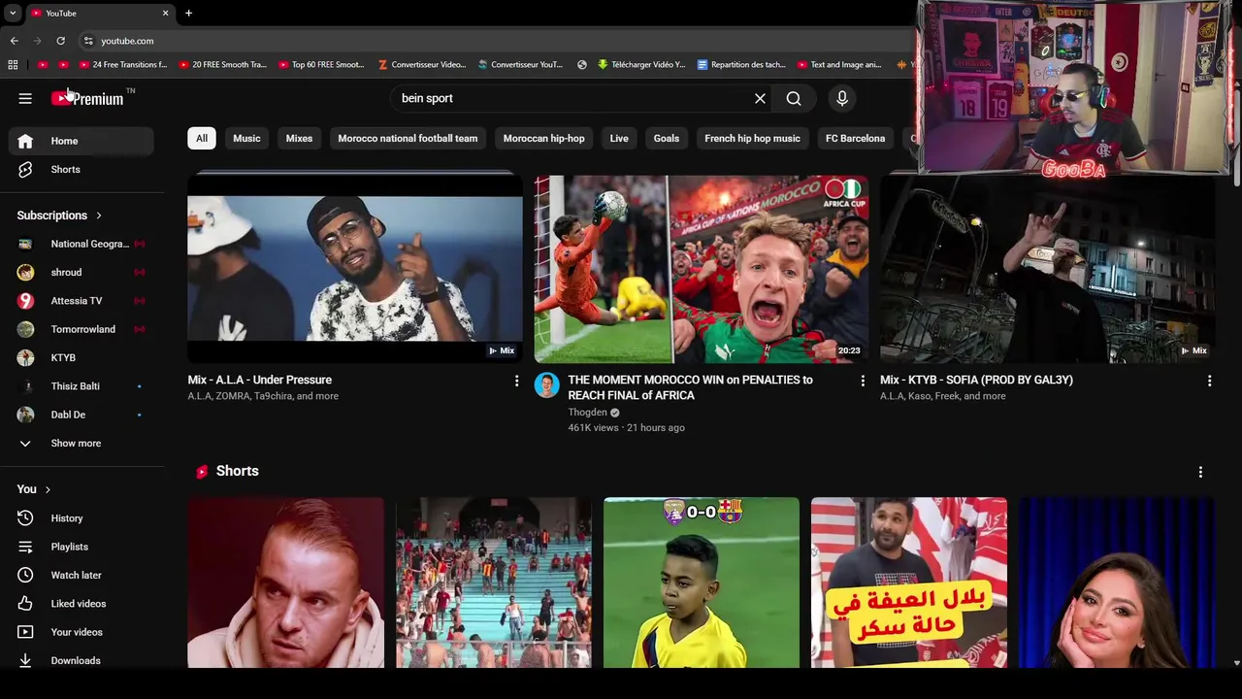
Task: Open Thisiz Balti channel
Action: pyautogui.click(x=82, y=386)
